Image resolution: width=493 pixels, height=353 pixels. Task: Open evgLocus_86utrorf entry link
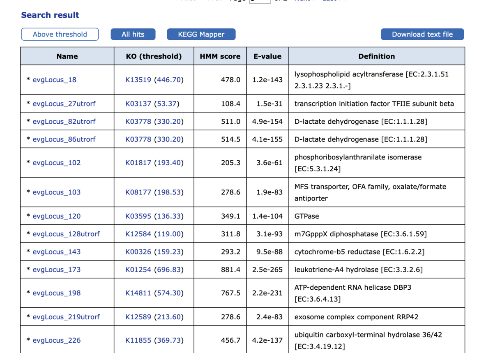(x=64, y=139)
